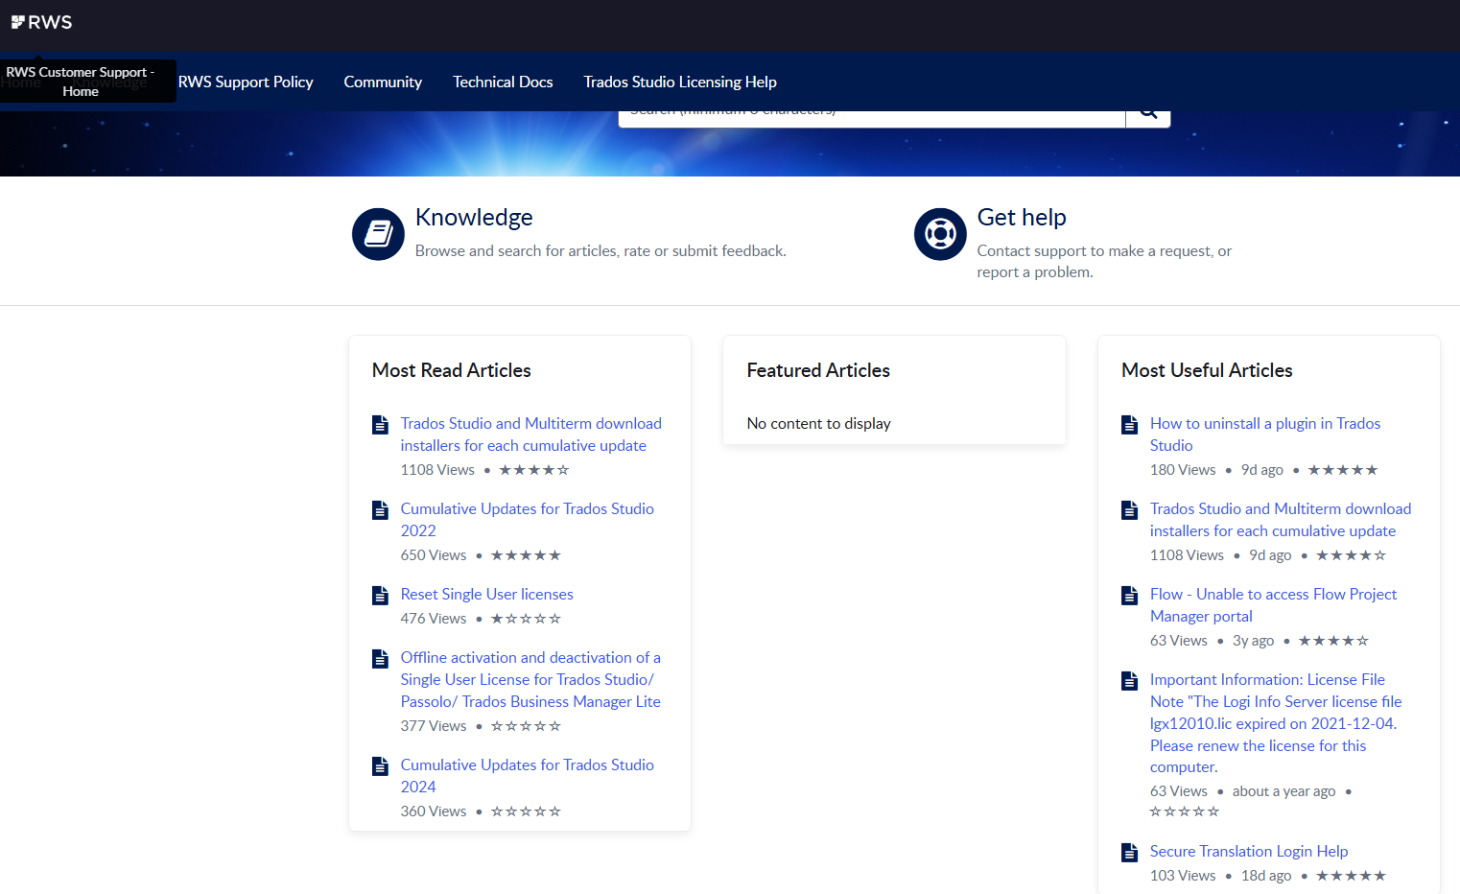Screen dimensions: 1460x894
Task: Click '3y ago' text
Action: pos(1253,641)
